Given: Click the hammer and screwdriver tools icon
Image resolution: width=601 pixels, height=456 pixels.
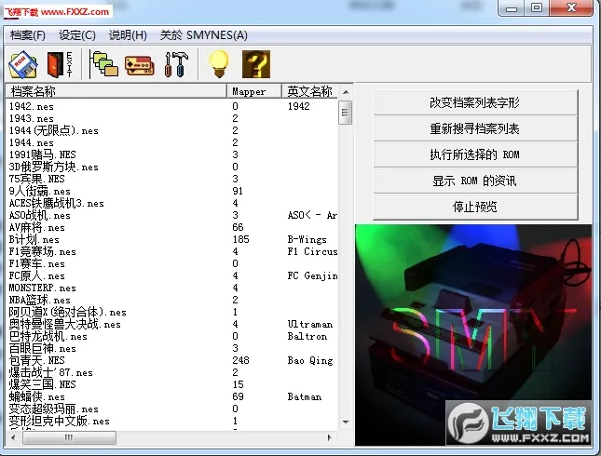Looking at the screenshot, I should pyautogui.click(x=175, y=63).
